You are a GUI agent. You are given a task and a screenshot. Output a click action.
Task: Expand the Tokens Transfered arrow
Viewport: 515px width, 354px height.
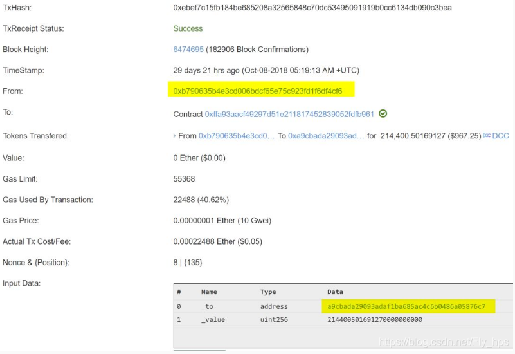[174, 136]
